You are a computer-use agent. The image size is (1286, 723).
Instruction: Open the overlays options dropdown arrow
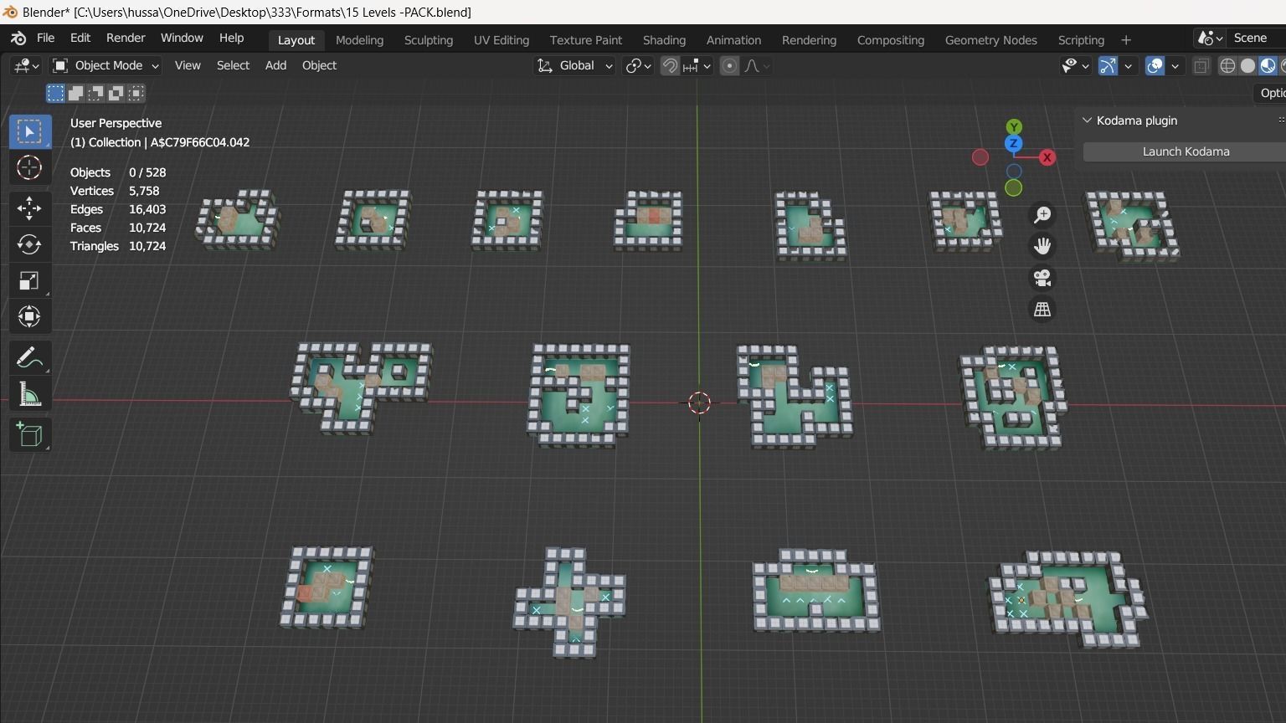pos(1175,66)
